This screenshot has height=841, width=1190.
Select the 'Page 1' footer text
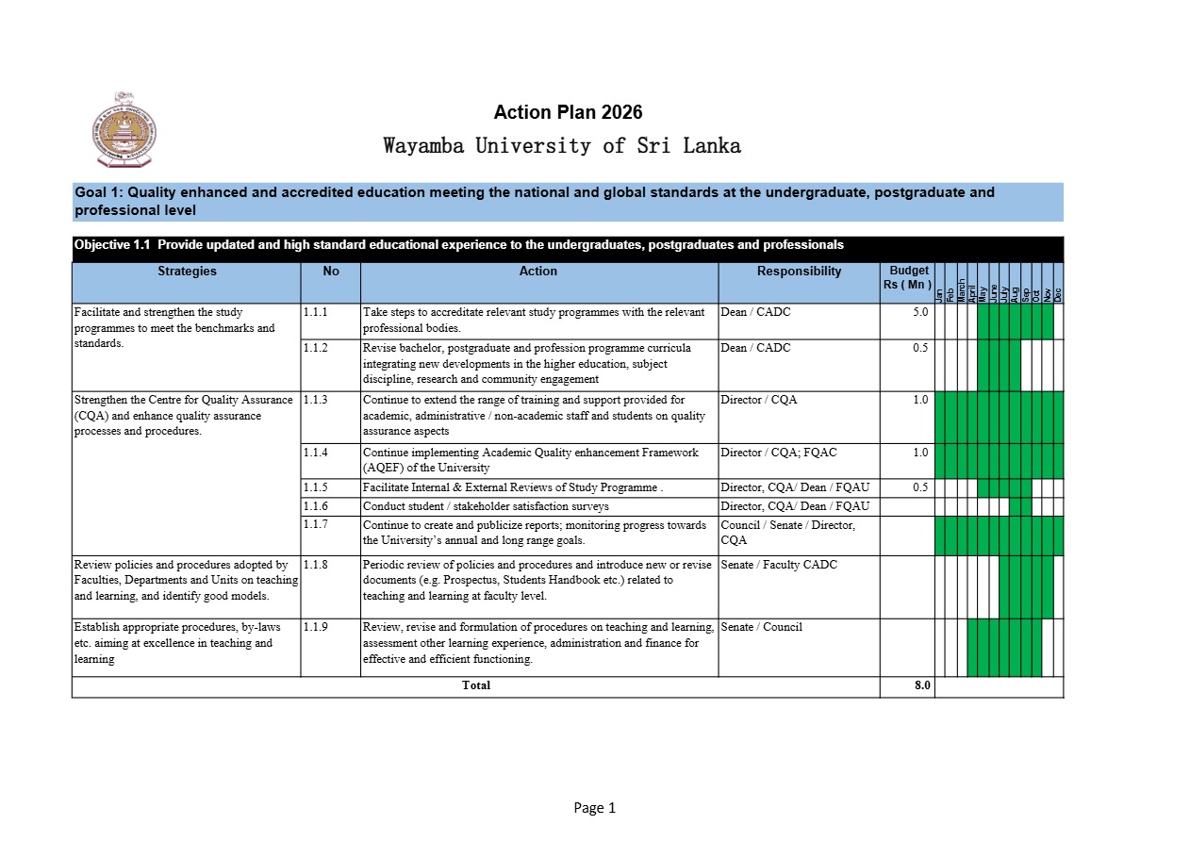point(595,808)
